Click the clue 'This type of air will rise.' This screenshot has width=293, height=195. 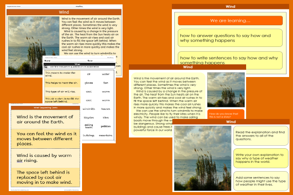(63, 92)
